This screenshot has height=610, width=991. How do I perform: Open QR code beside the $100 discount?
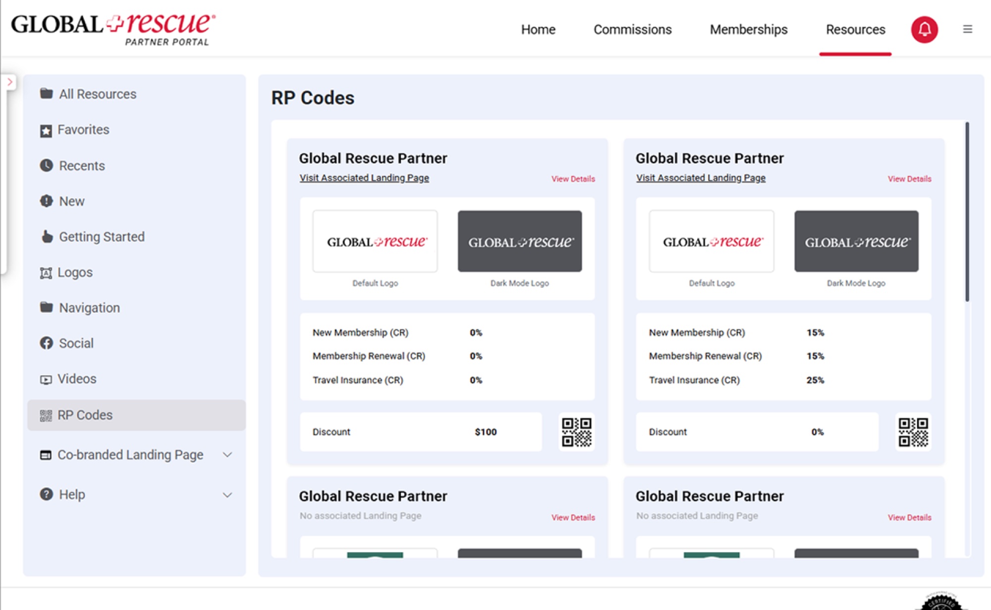pos(577,432)
